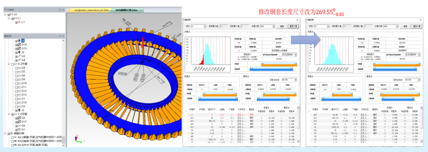Click 重新计算 in the dialog showing 89.84%
This screenshot has width=428, height=152.
[x=293, y=26]
